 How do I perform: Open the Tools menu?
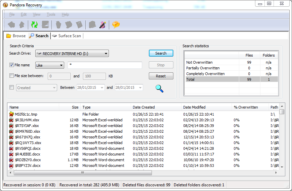point(51,14)
